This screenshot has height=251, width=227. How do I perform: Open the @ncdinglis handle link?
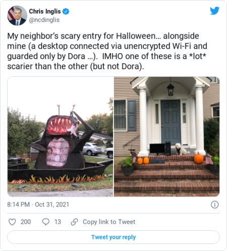click(x=44, y=20)
